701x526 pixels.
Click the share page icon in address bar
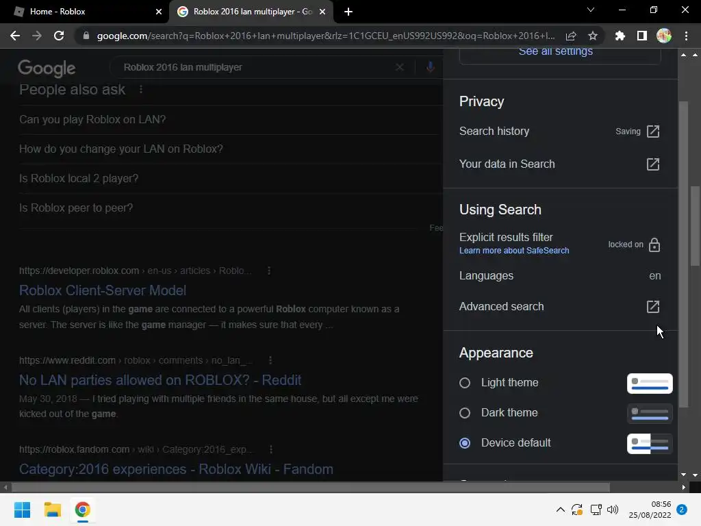click(571, 36)
